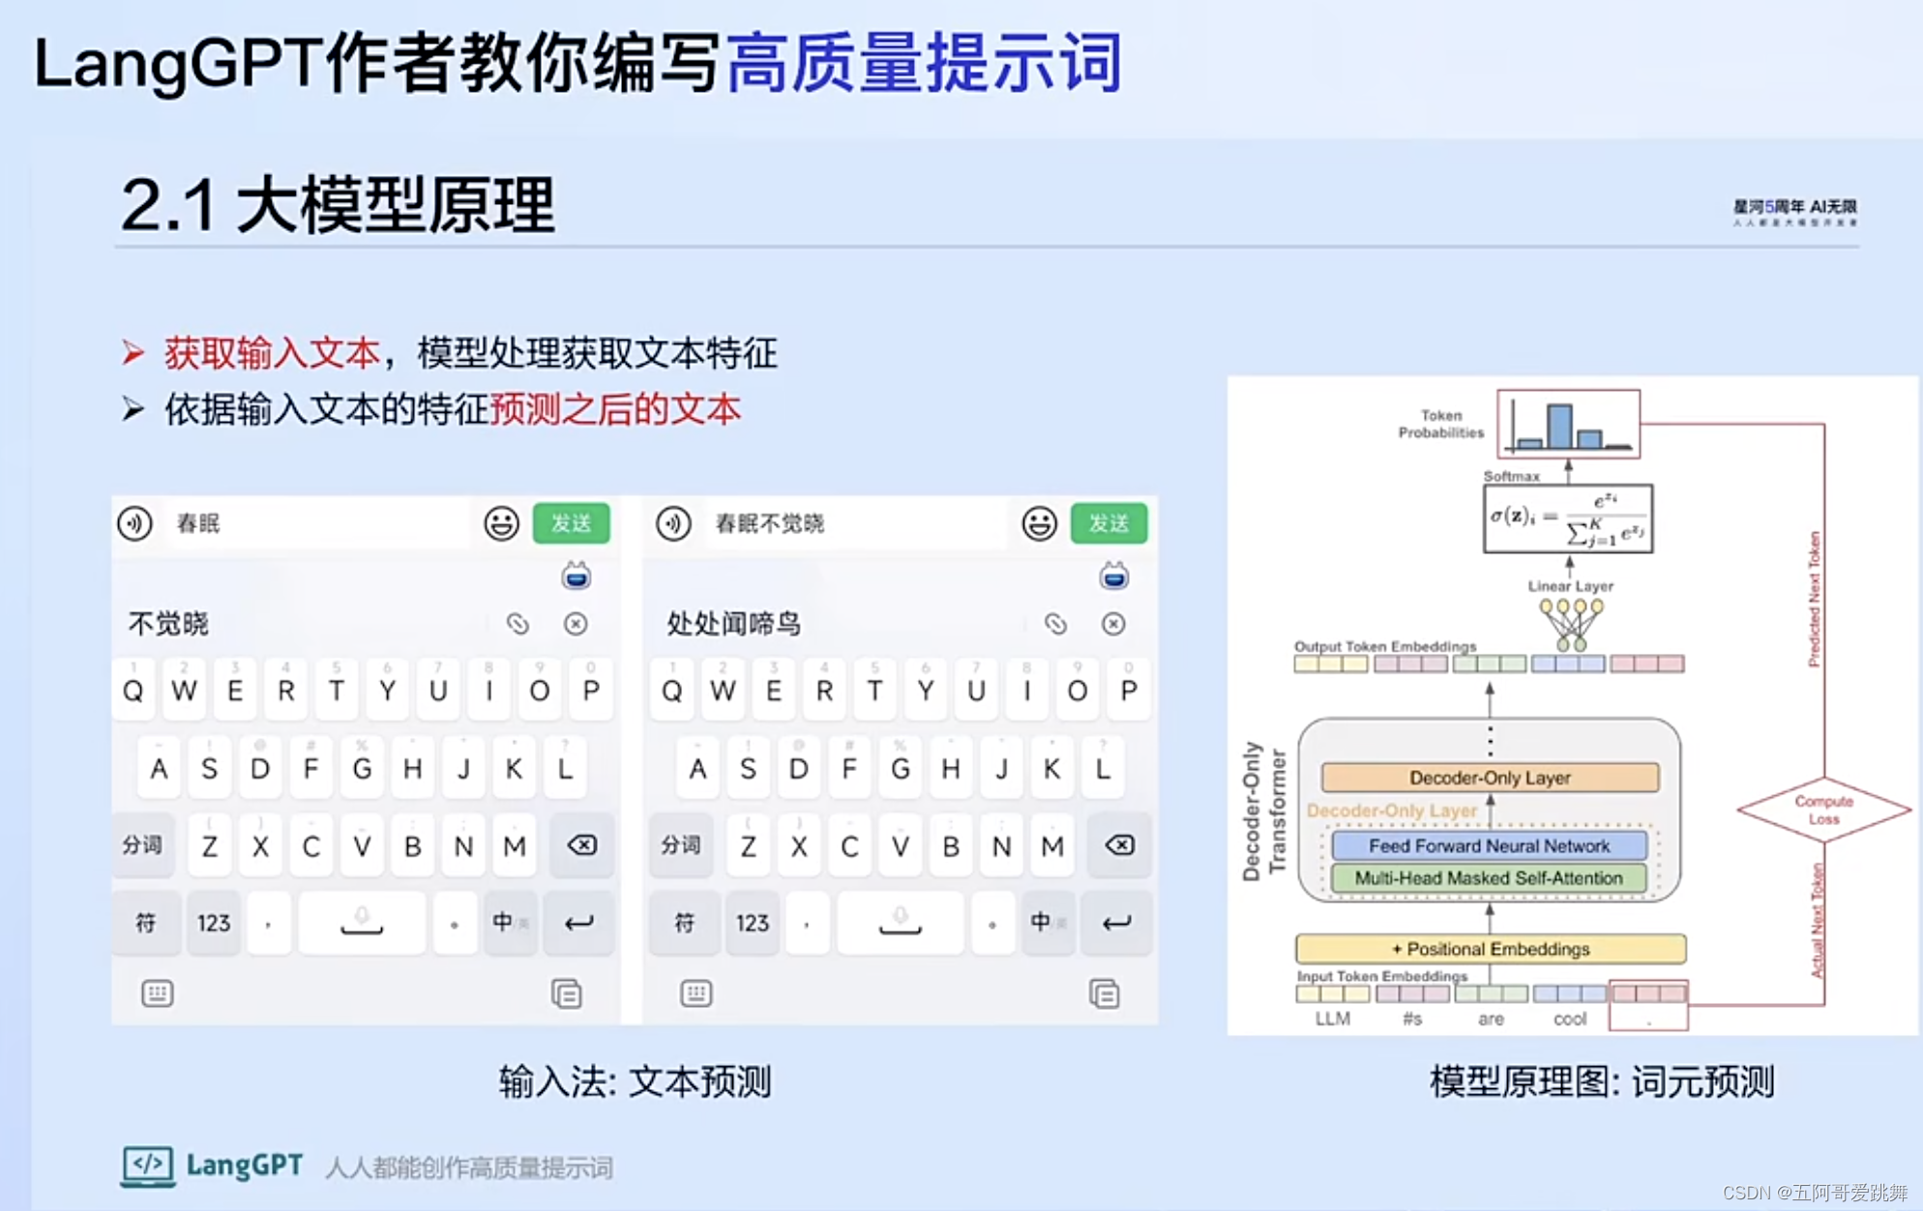1923x1211 pixels.
Task: Click the 'LLM' input token label
Action: click(1333, 1019)
